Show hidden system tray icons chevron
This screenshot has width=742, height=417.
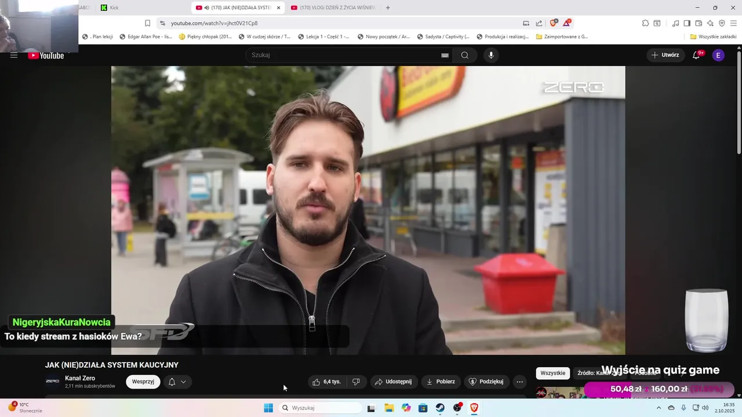659,408
